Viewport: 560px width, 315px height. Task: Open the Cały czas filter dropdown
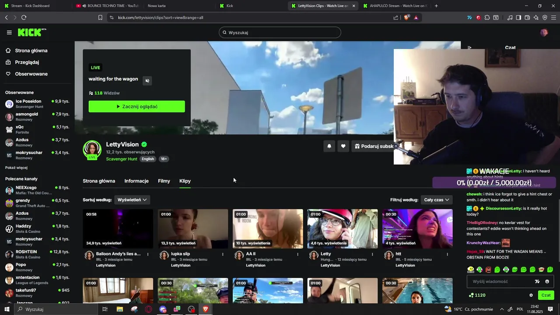pos(437,199)
